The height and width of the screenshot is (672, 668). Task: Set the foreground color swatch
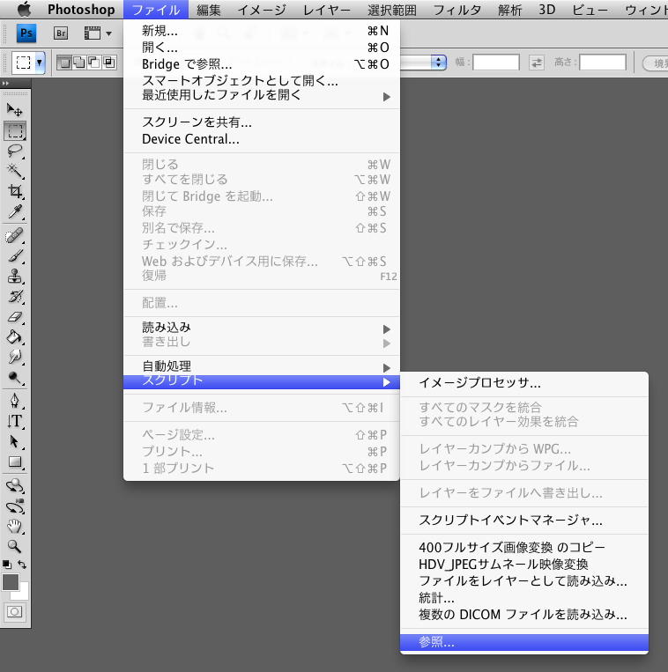click(11, 582)
